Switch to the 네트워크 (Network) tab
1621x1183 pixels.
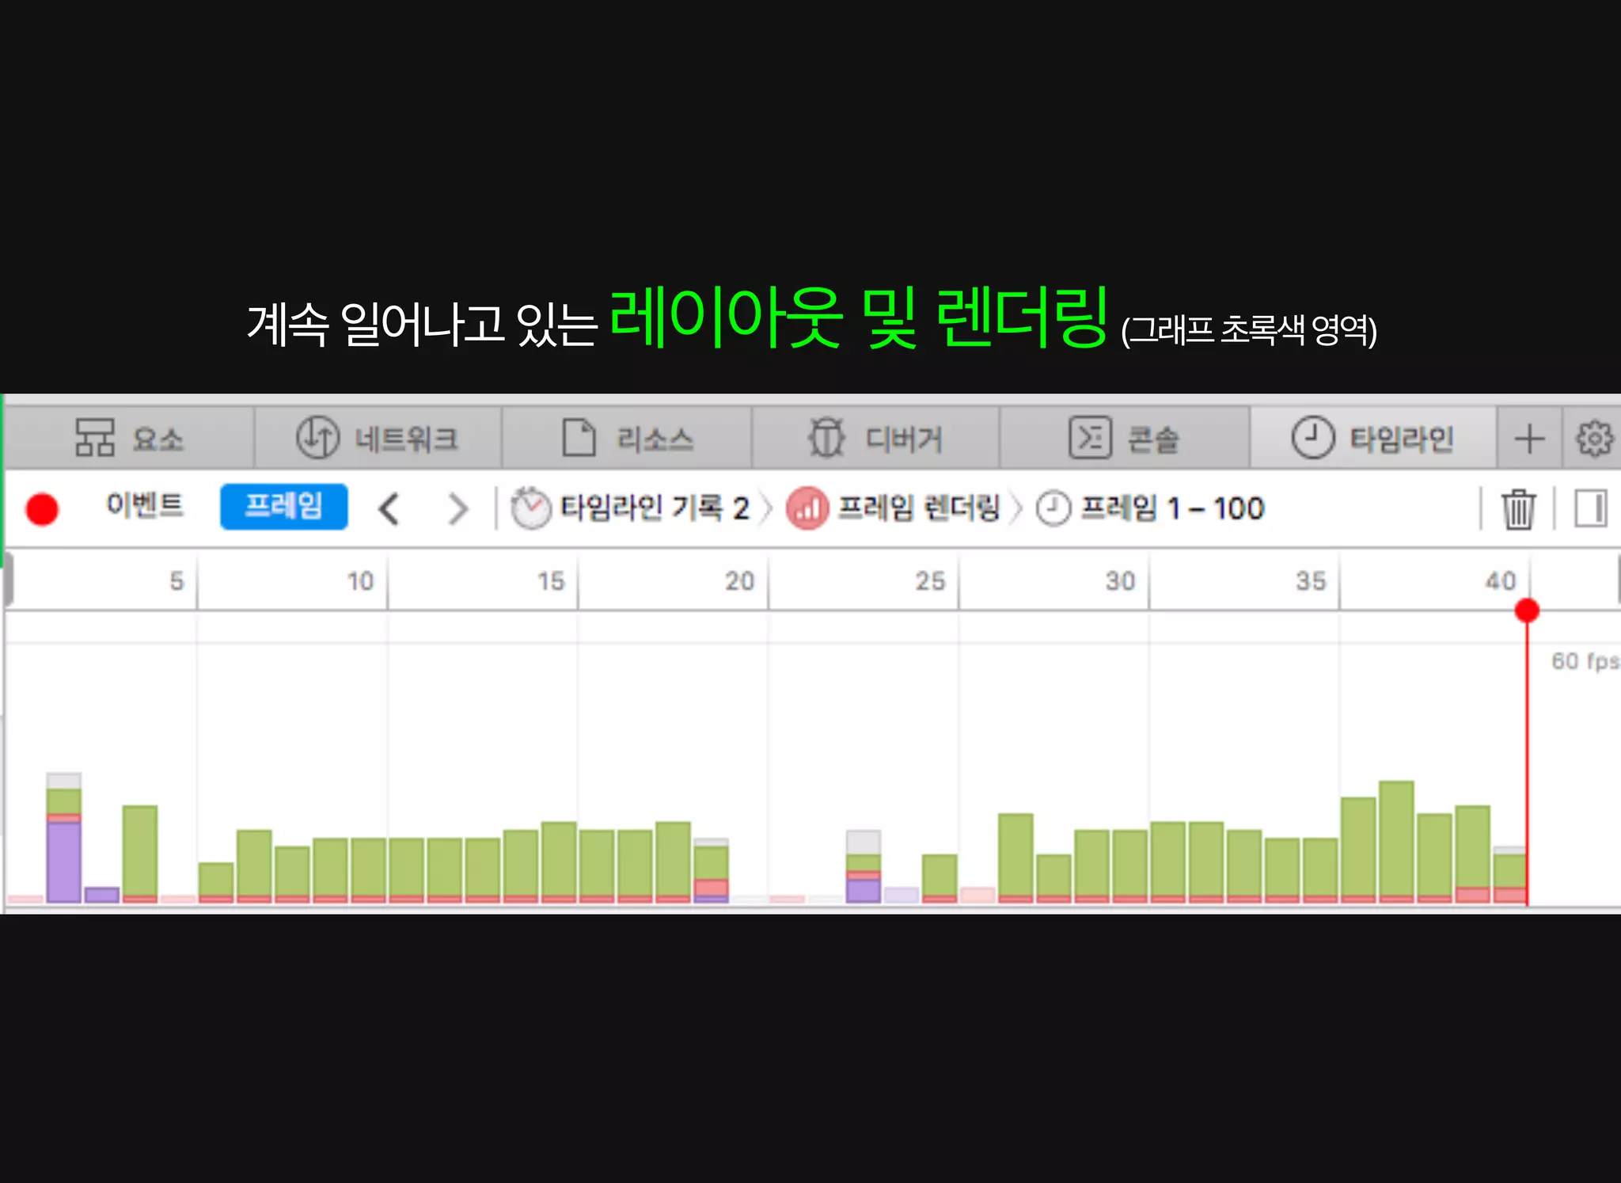pos(378,438)
